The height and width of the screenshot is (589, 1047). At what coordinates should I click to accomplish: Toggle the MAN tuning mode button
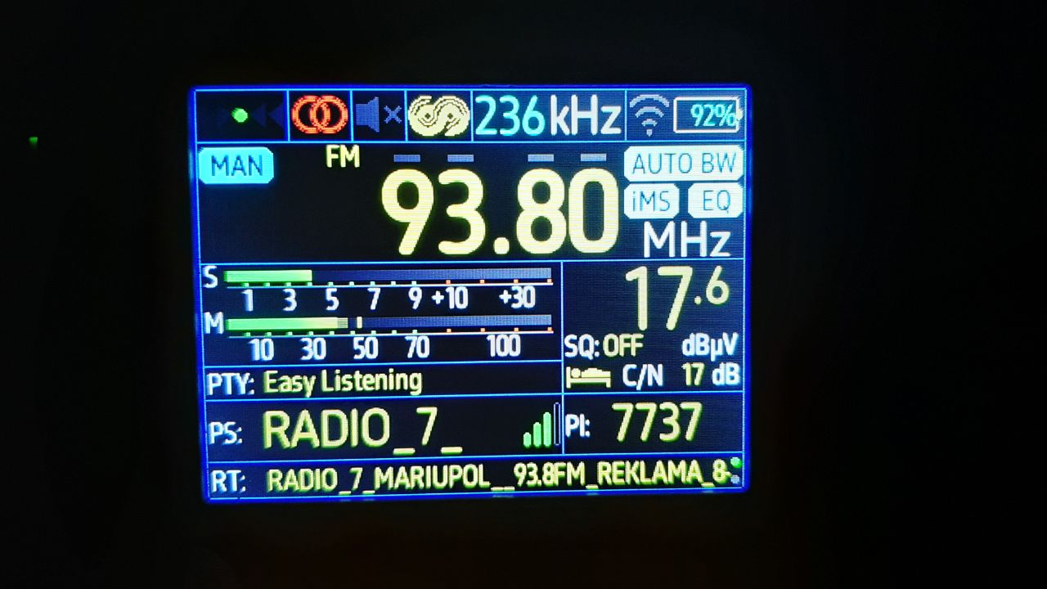pos(236,166)
